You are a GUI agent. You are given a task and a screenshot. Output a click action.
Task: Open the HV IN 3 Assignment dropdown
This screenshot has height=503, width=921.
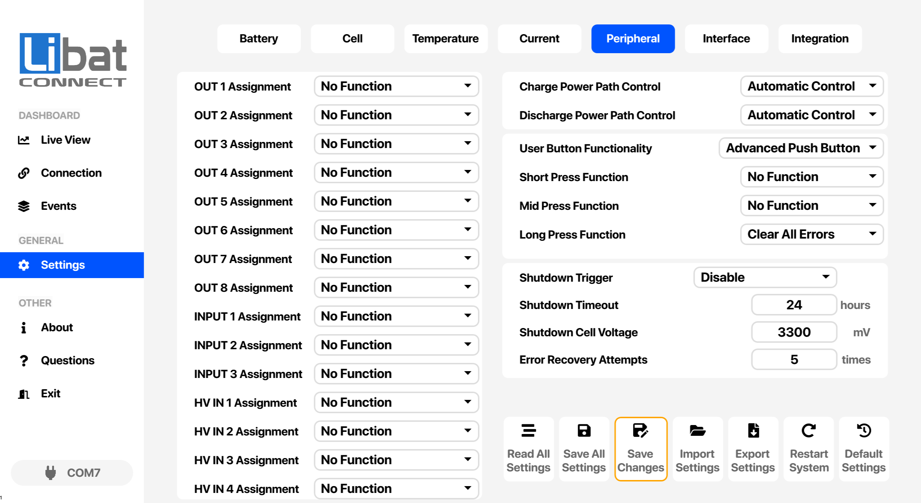[396, 460]
